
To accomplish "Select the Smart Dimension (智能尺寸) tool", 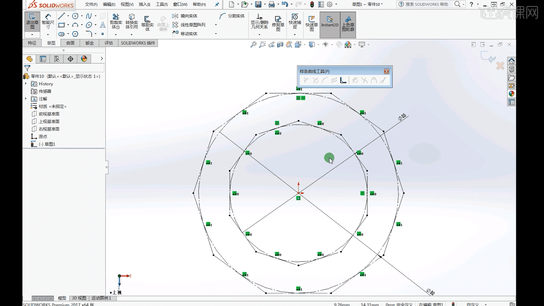I will [x=48, y=21].
